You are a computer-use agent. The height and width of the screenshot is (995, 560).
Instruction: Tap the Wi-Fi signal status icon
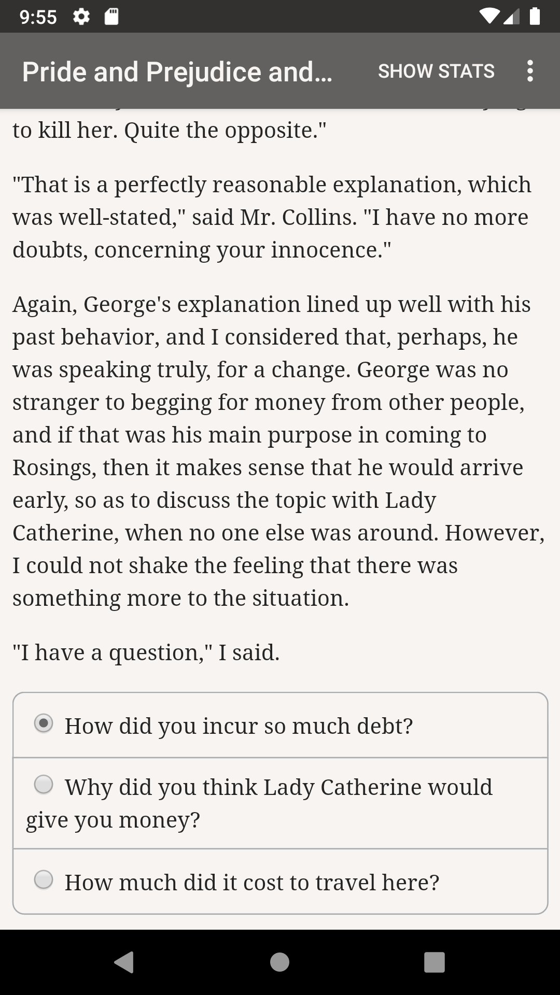click(489, 17)
